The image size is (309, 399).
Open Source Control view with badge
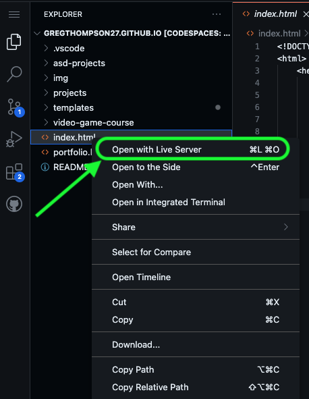(x=15, y=107)
